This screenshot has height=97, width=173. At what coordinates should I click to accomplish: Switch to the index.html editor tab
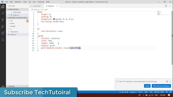(x=36, y=6)
